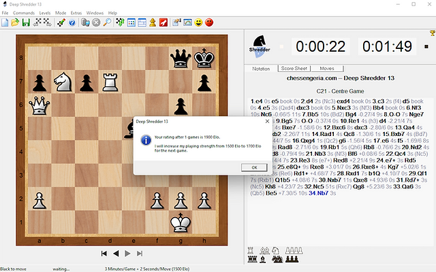Click the golden pawn toolbar icon
The image size is (436, 272).
pos(153,22)
